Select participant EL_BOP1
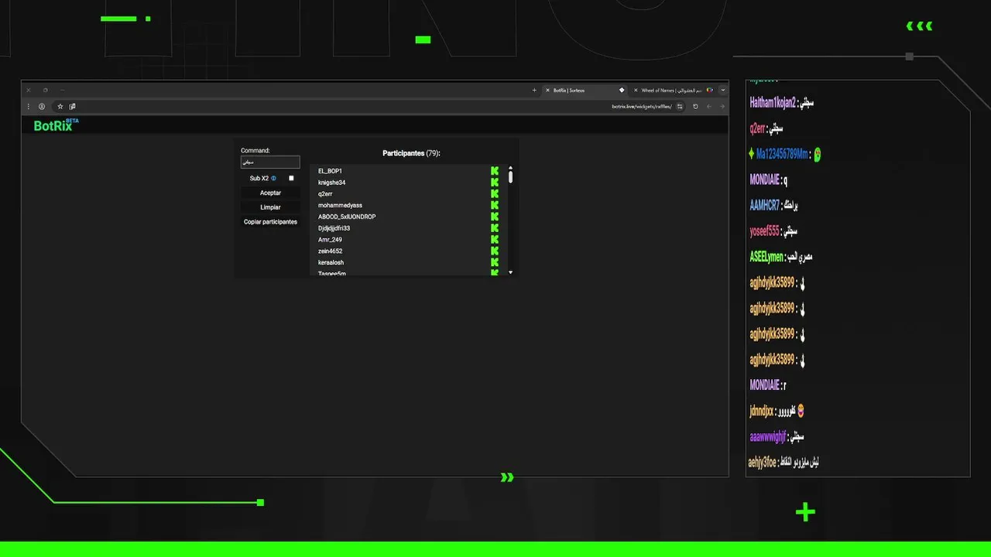991x557 pixels. [330, 171]
